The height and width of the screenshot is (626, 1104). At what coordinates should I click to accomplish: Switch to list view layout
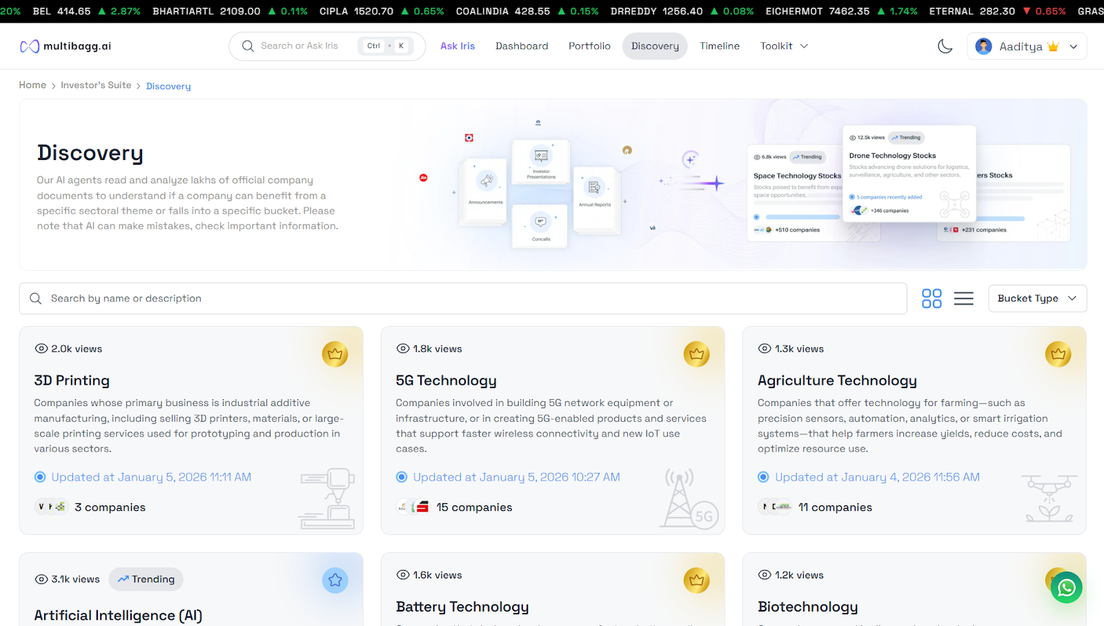(x=963, y=298)
